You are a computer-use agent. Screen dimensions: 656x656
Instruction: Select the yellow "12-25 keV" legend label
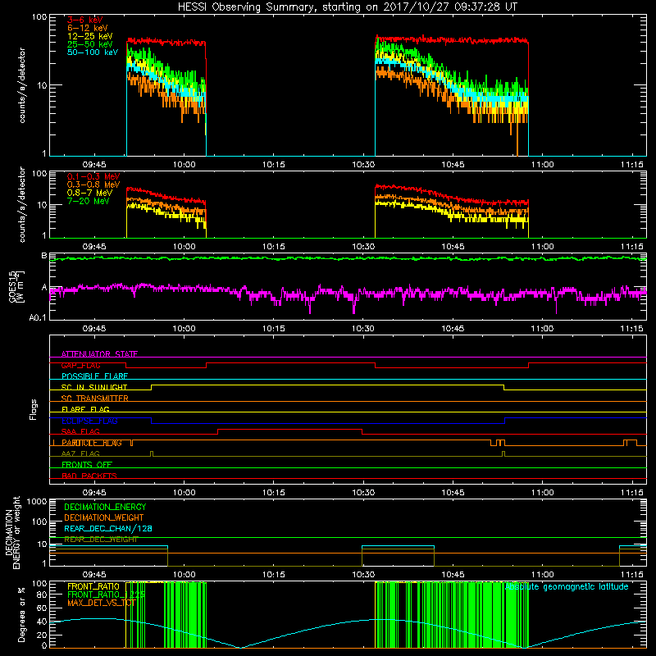pos(90,36)
